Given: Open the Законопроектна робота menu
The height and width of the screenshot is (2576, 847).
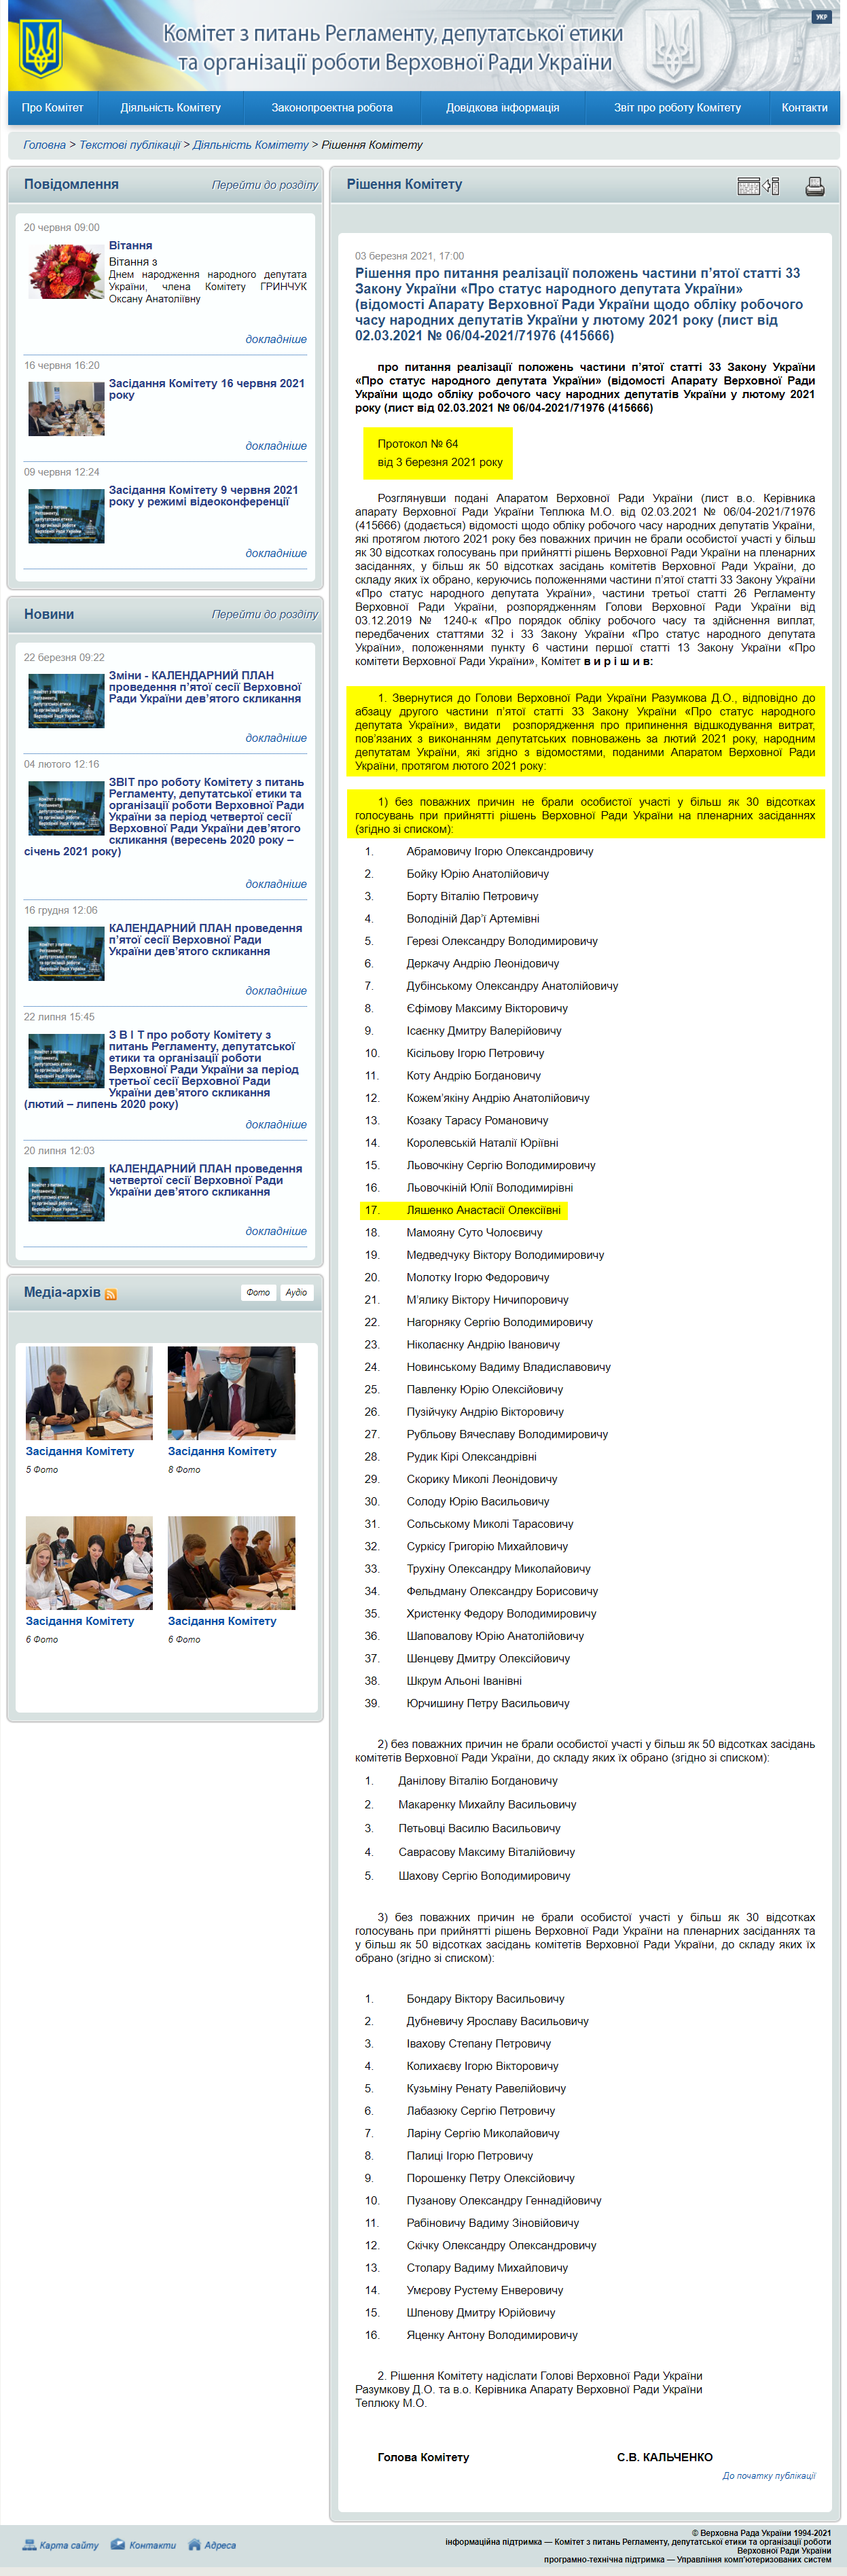Looking at the screenshot, I should [332, 108].
